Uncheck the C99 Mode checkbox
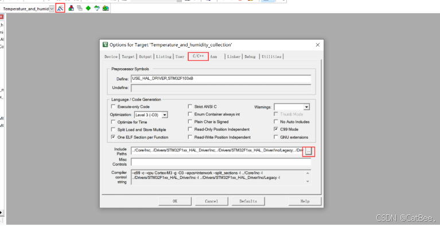The width and height of the screenshot is (440, 226). click(276, 130)
